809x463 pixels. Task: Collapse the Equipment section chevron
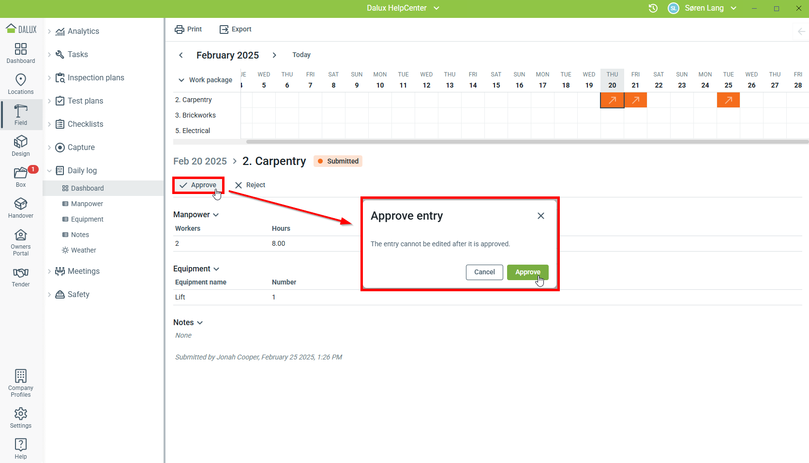tap(216, 269)
